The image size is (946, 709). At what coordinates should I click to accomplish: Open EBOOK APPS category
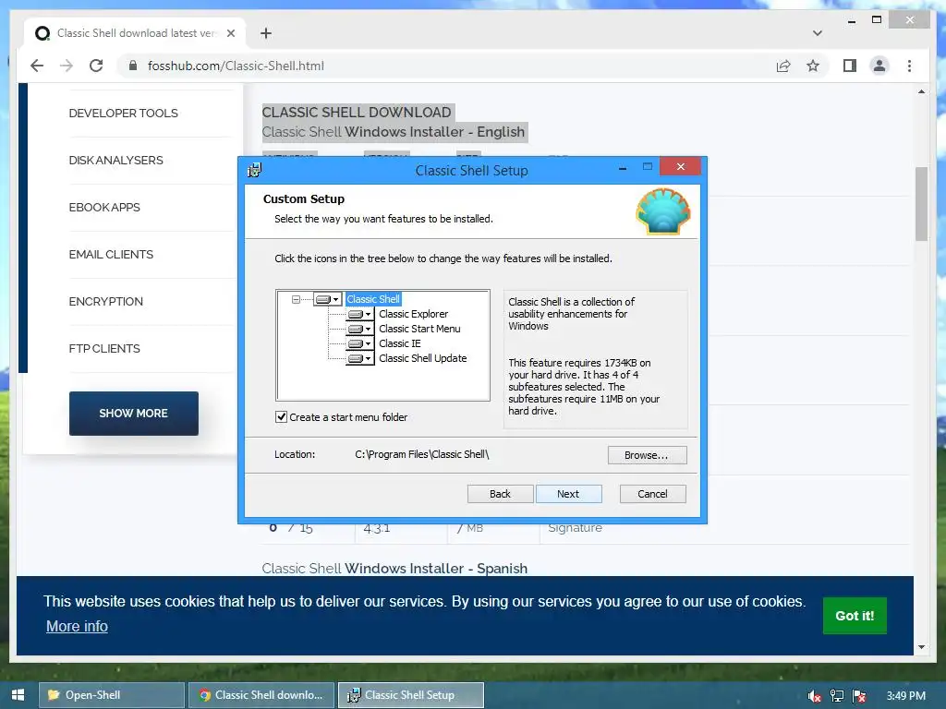click(104, 208)
